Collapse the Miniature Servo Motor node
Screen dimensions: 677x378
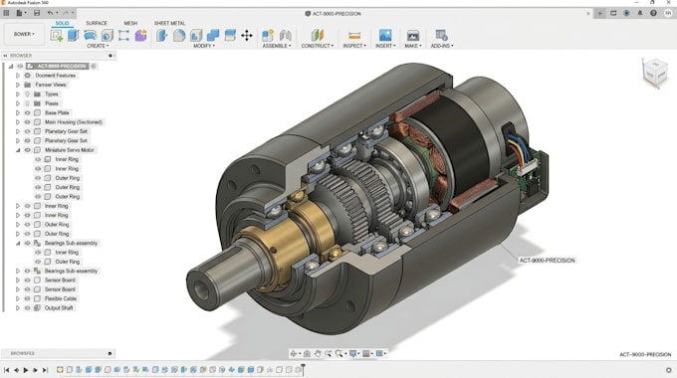tap(18, 150)
